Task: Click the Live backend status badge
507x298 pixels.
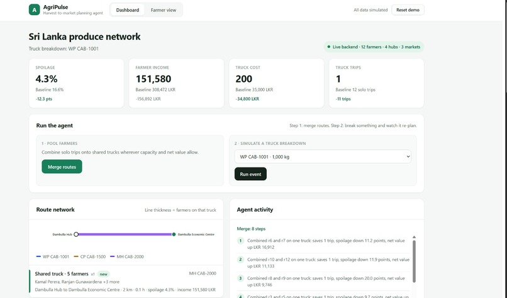Action: pyautogui.click(x=374, y=47)
